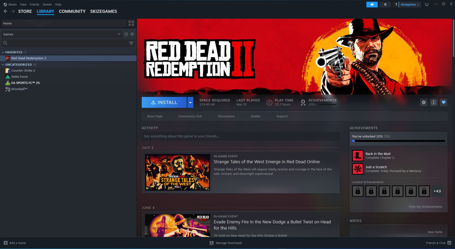Click the first locked achievement padlock
The width and height of the screenshot is (455, 249).
point(358,191)
